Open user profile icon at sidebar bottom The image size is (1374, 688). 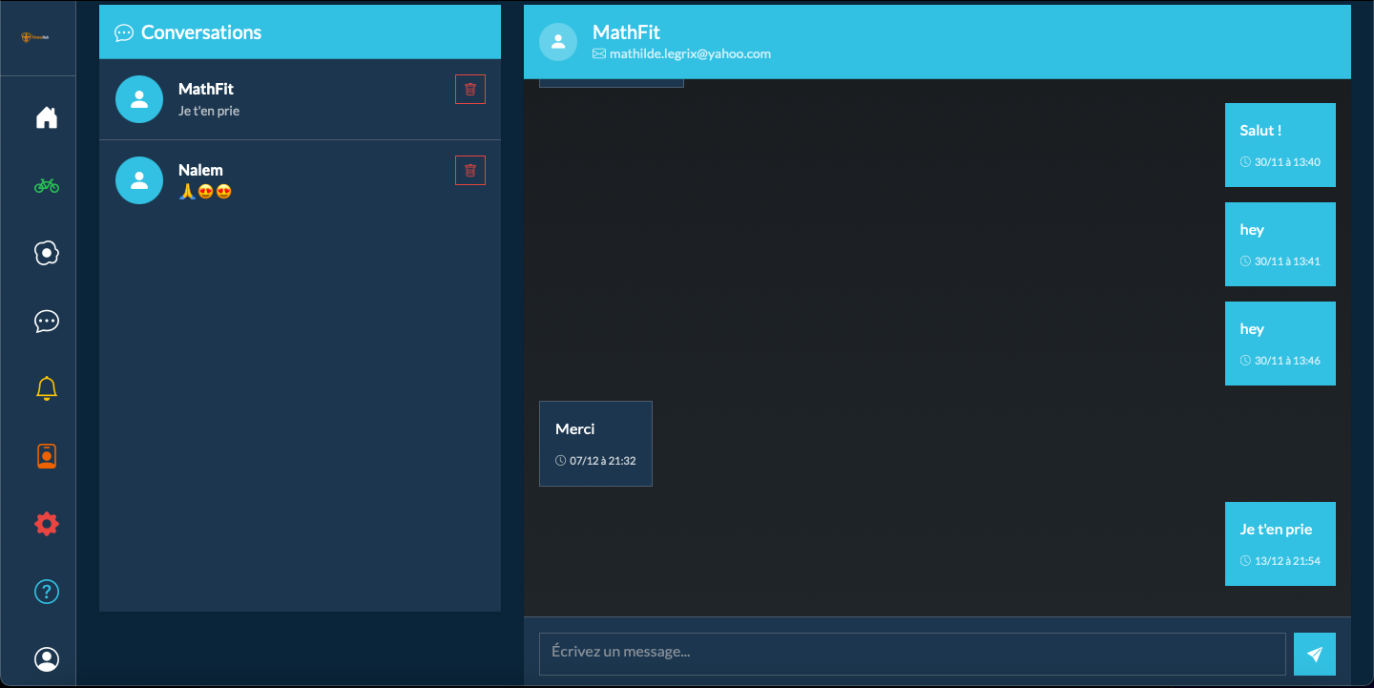click(x=46, y=659)
